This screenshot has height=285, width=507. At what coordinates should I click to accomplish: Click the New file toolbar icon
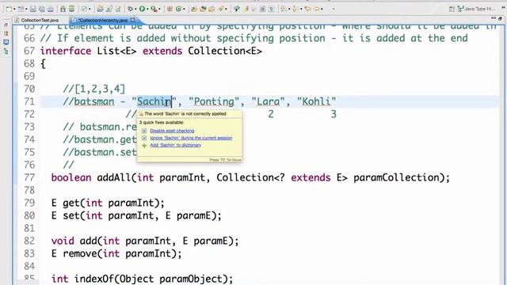pyautogui.click(x=9, y=9)
